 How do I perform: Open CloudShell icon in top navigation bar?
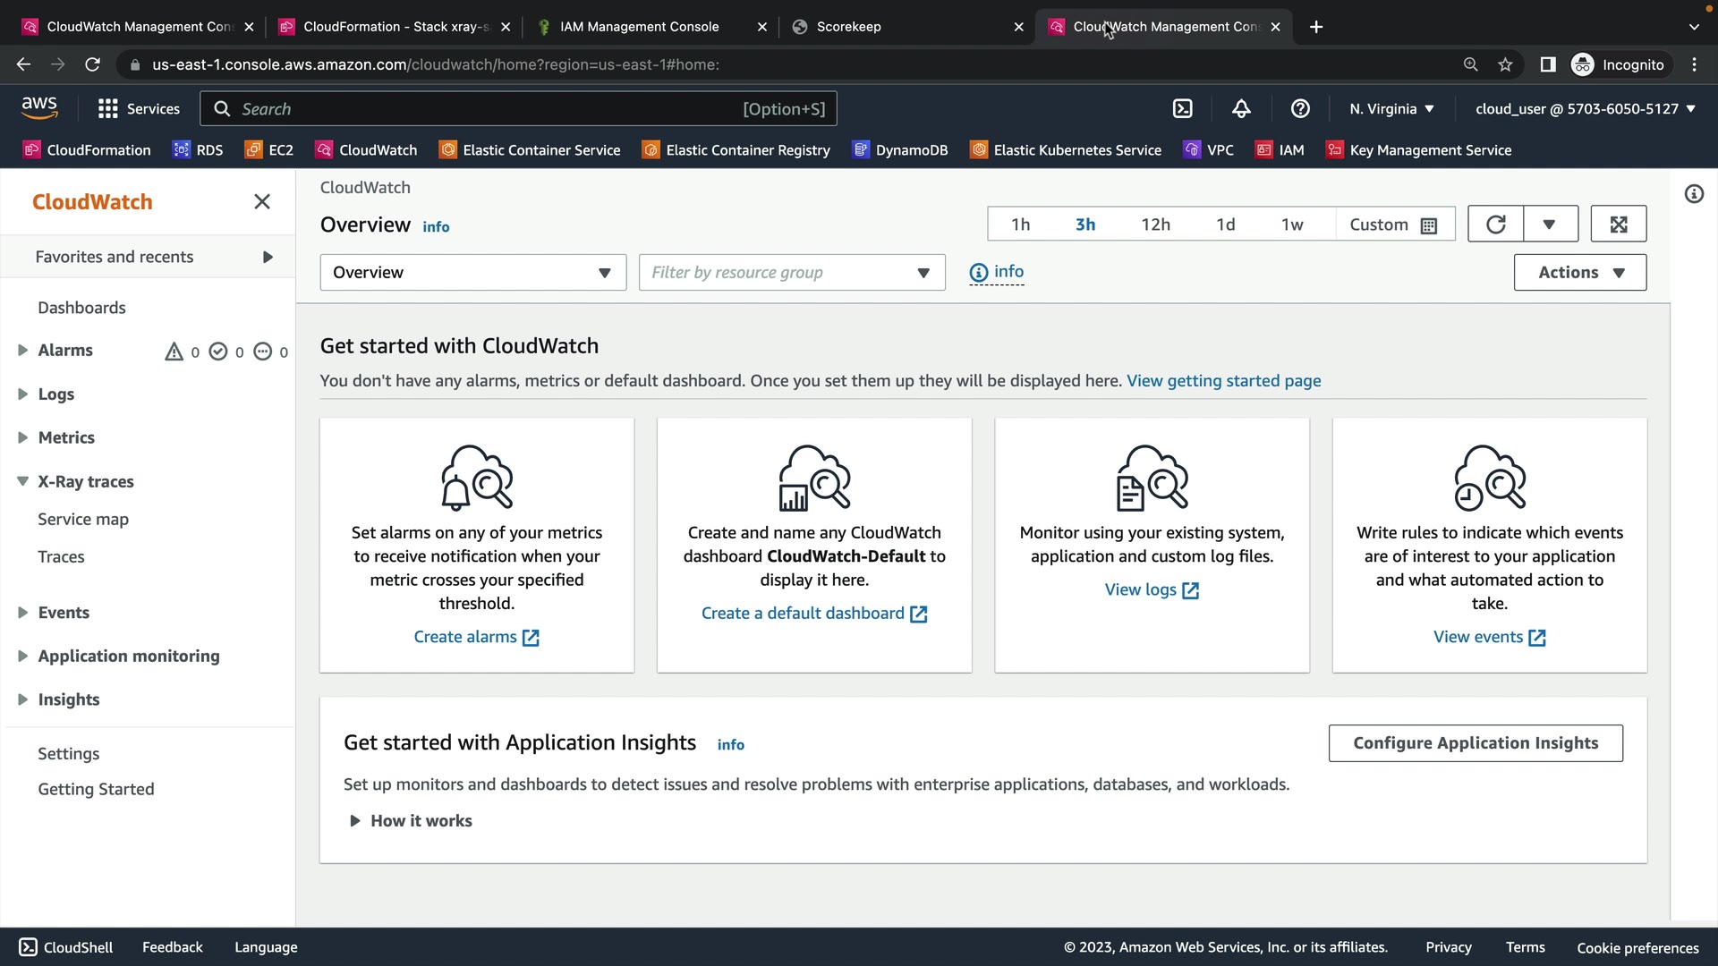pos(1182,109)
